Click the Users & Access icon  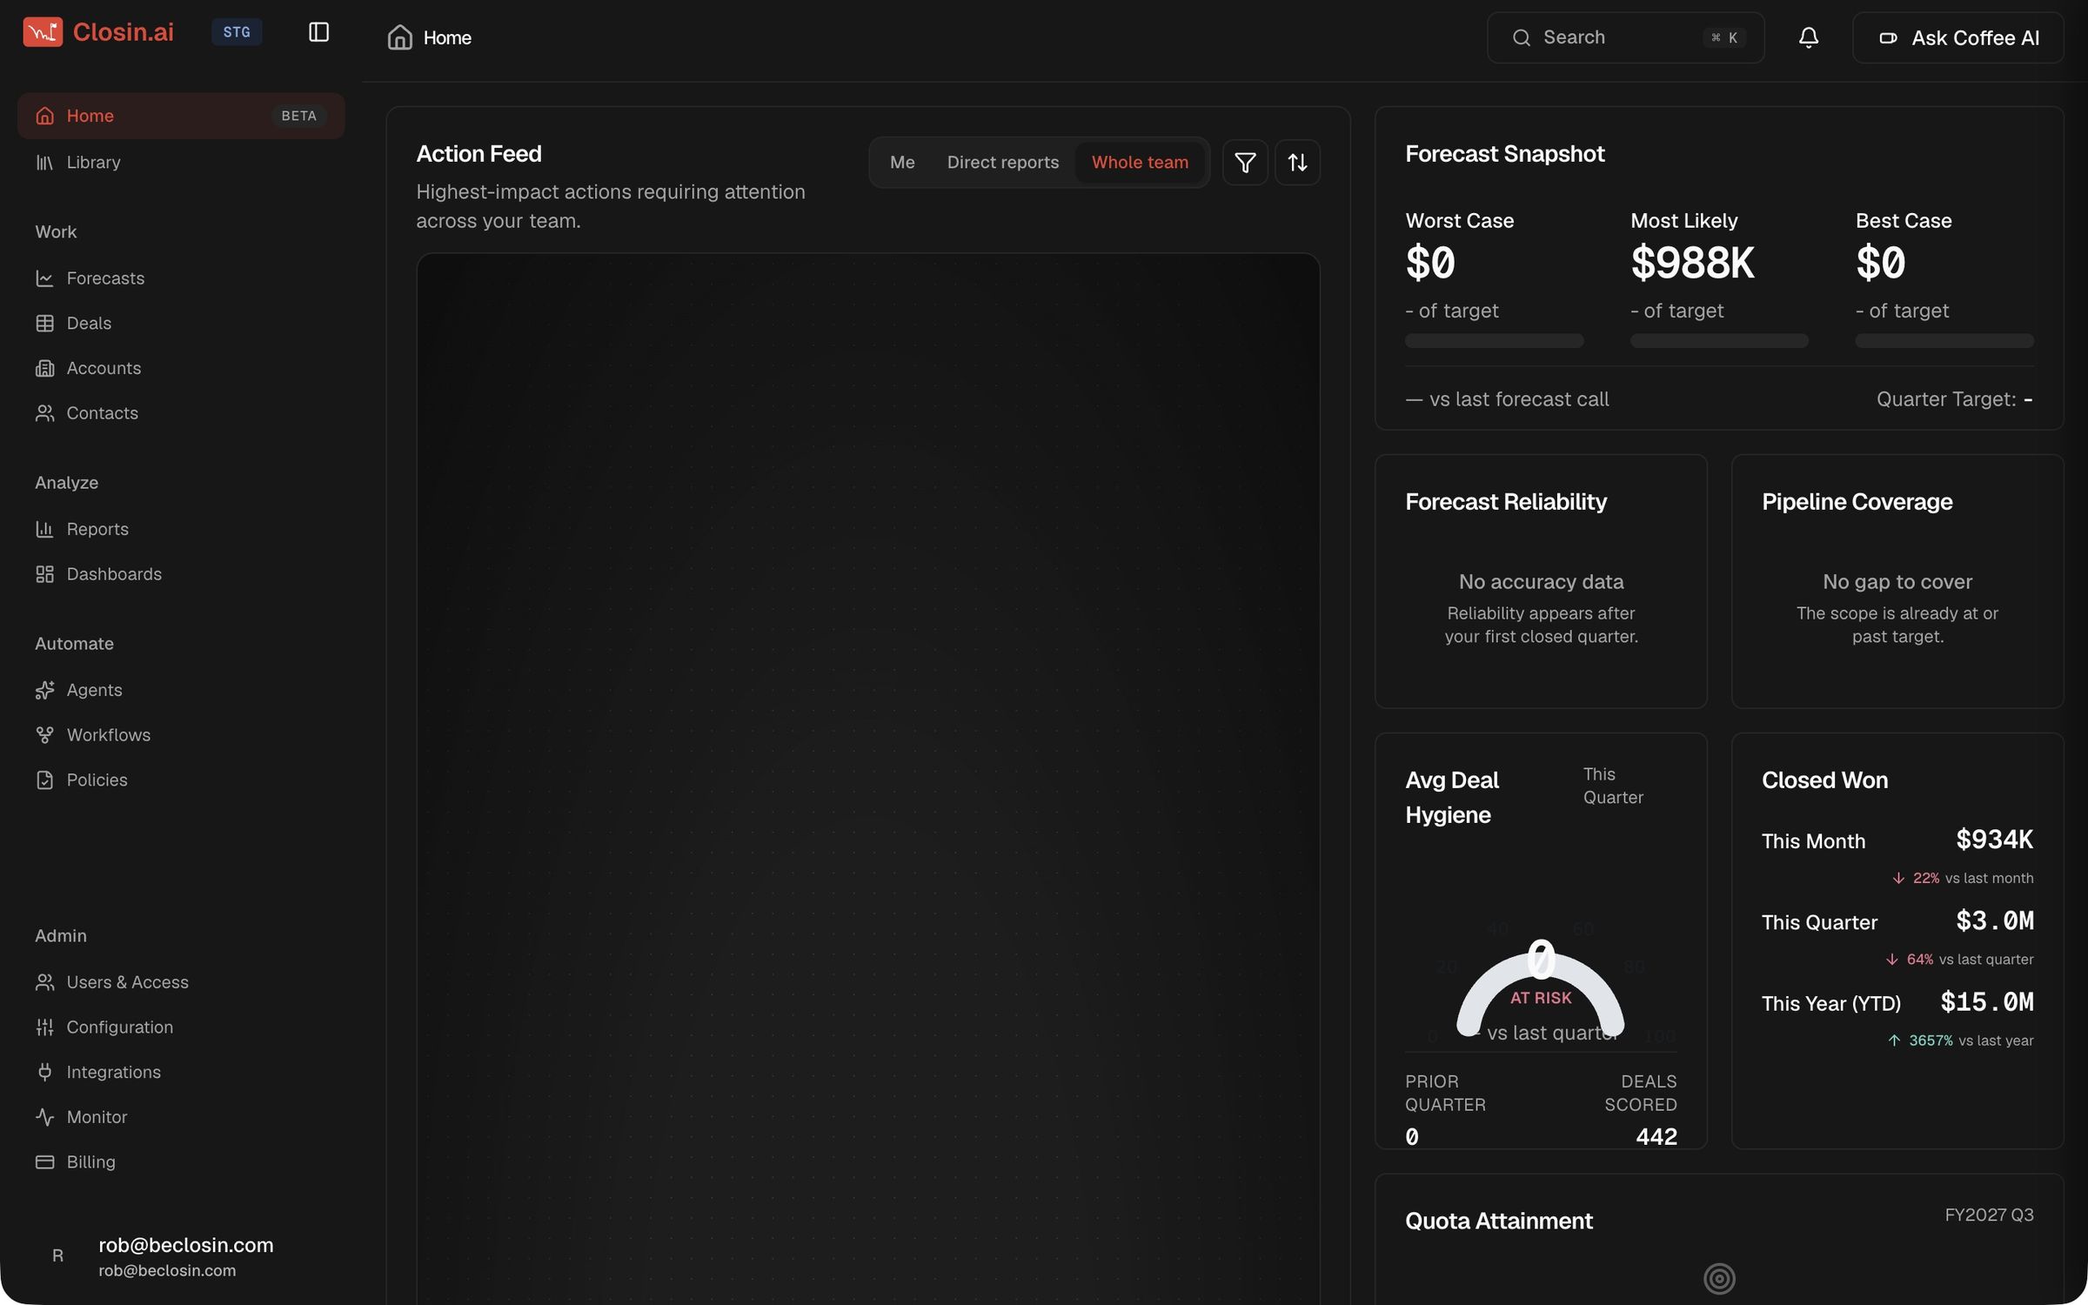[x=44, y=982]
